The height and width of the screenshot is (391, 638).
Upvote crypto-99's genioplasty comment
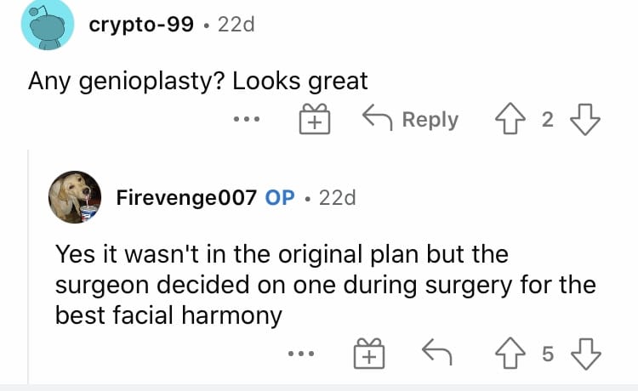510,118
